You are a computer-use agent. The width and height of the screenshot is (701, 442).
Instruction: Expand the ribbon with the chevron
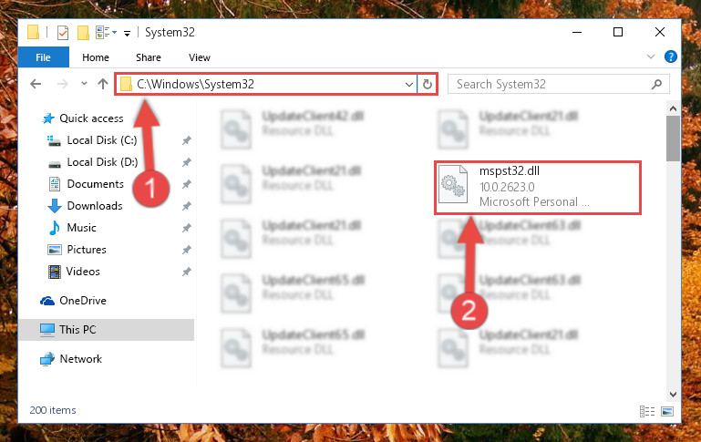point(651,57)
